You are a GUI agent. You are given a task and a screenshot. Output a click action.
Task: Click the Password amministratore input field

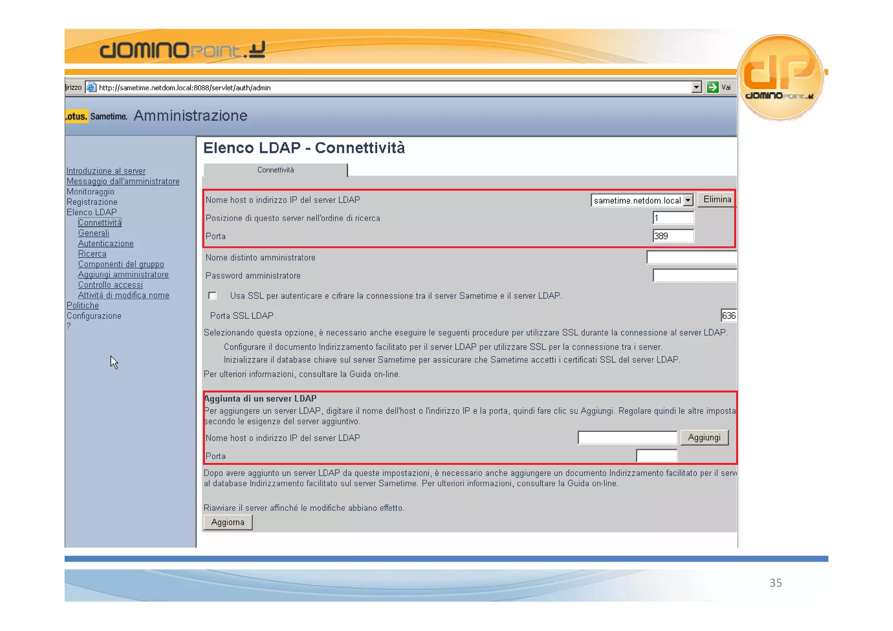pos(694,275)
